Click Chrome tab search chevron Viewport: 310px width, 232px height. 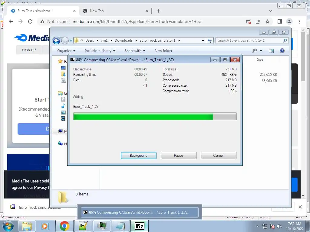(270, 11)
